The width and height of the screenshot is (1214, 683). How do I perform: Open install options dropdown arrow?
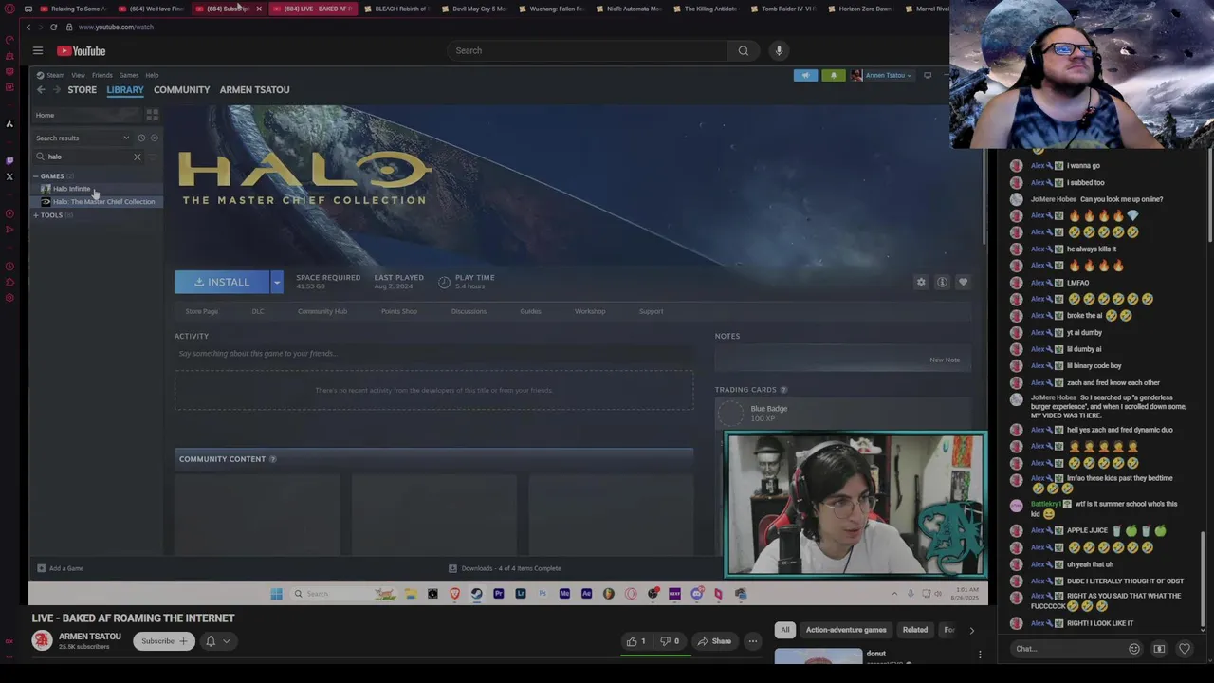click(x=276, y=282)
